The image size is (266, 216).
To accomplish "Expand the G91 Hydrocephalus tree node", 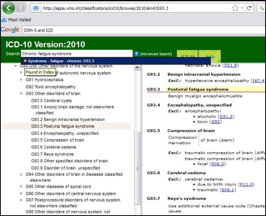I will (x=22, y=79).
